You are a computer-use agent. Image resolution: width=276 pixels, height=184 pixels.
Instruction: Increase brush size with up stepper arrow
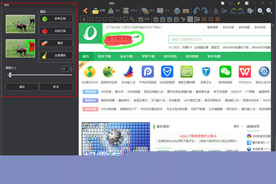pos(72,67)
